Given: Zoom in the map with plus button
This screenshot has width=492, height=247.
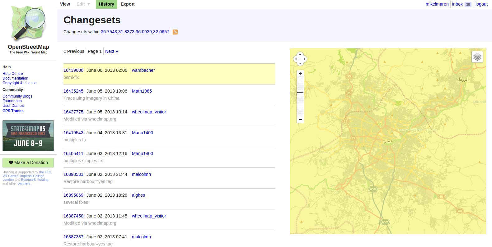Looking at the screenshot, I should coord(300,74).
